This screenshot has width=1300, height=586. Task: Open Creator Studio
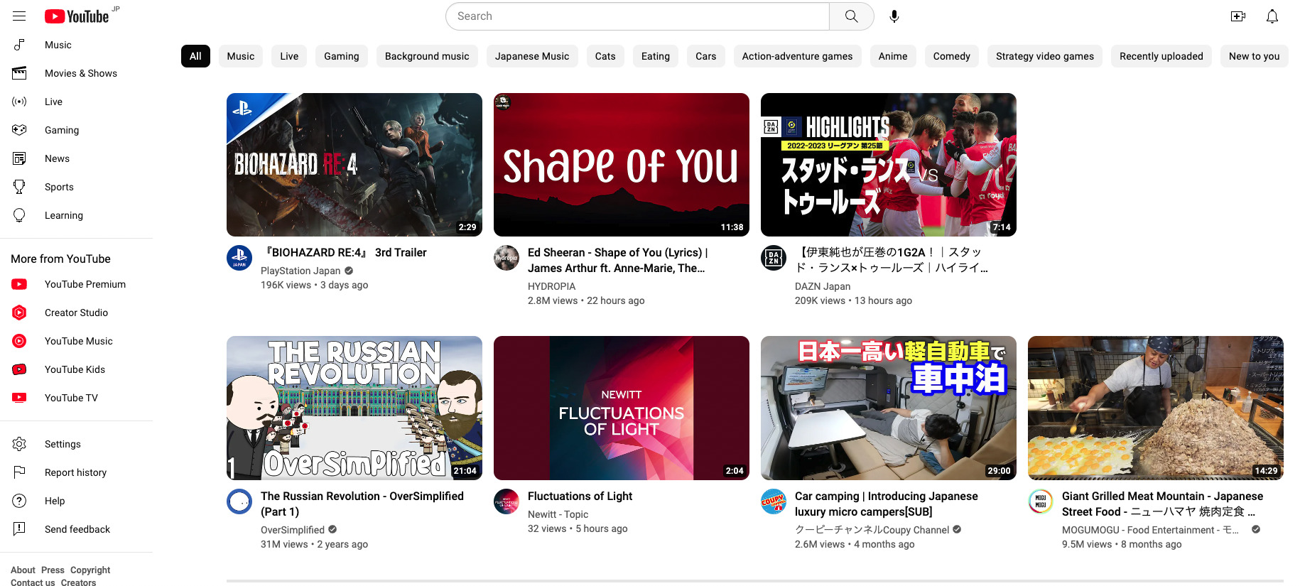76,313
